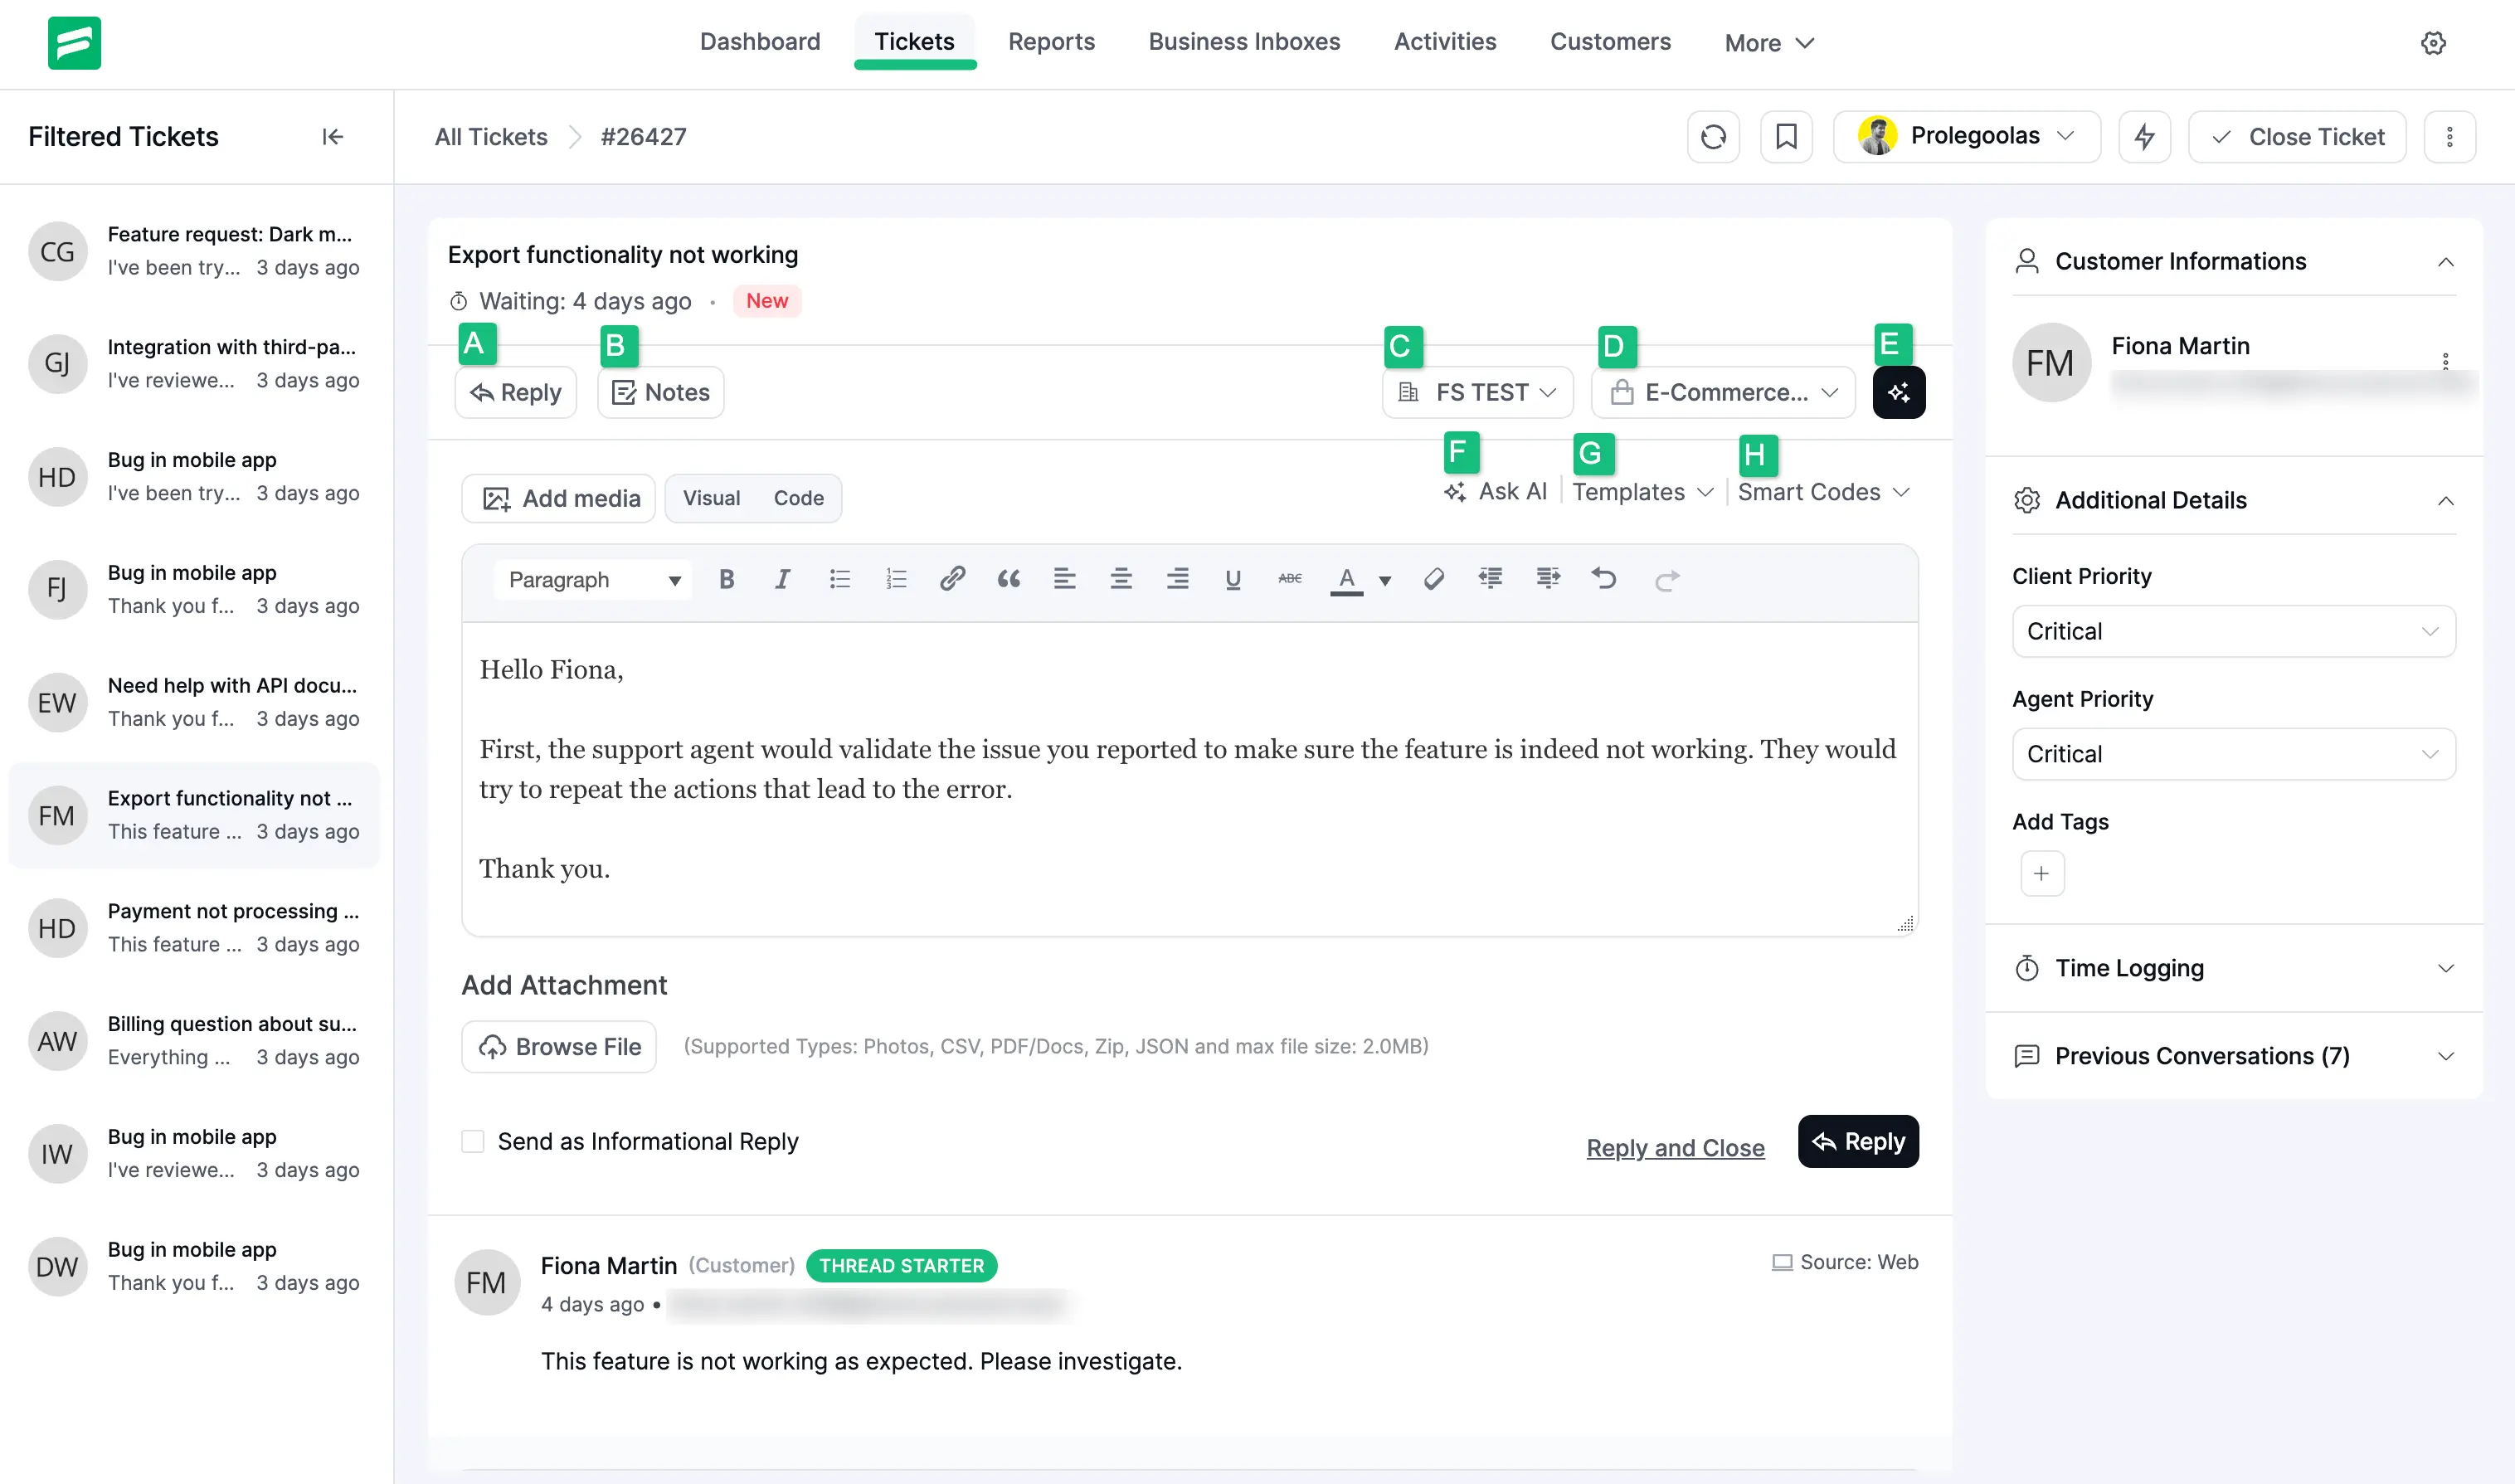This screenshot has height=1484, width=2515.
Task: Open the text color picker arrow
Action: 1385,580
